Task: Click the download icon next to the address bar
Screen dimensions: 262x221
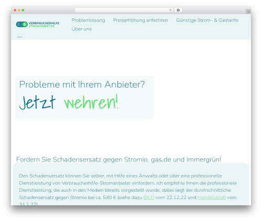Action: tap(178, 10)
